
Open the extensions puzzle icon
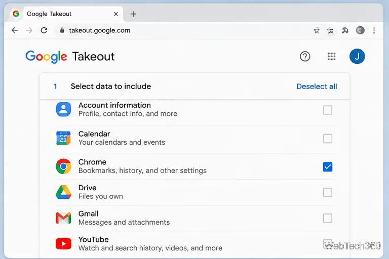coord(345,30)
